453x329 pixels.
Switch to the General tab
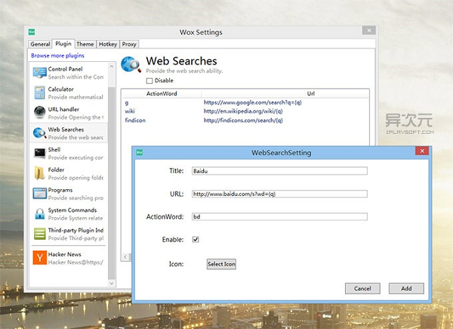[40, 44]
